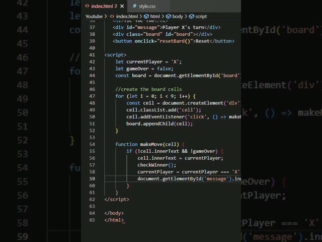Image resolution: width=322 pixels, height=242 pixels.
Task: Select the html breadcrumb element
Action: (x=155, y=17)
